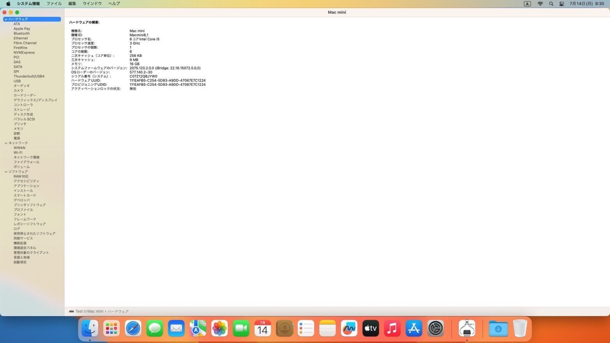Select ログ in the sidebar
This screenshot has width=610, height=343.
point(17,229)
